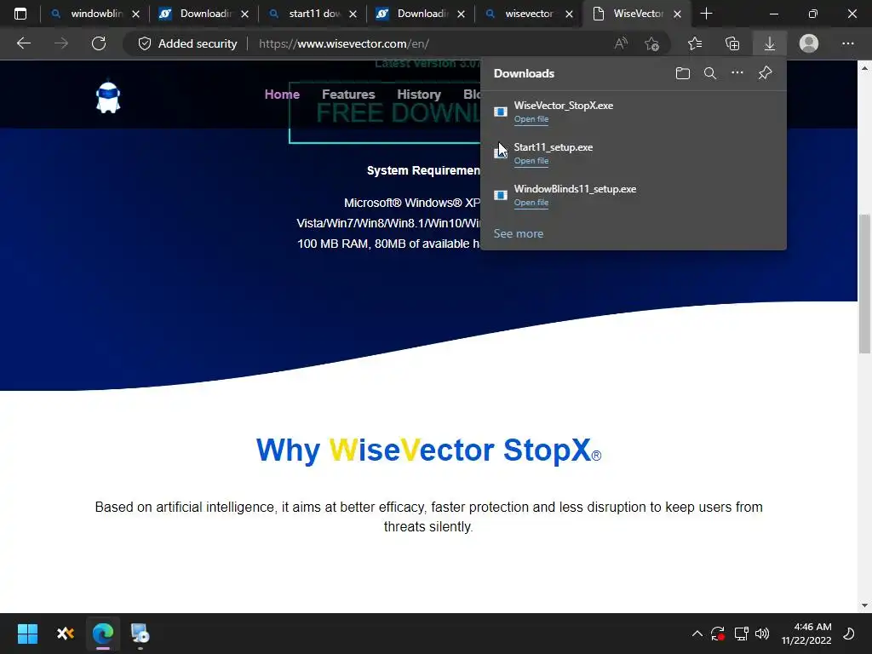Go back to the previous page
This screenshot has width=872, height=654.
(x=24, y=43)
